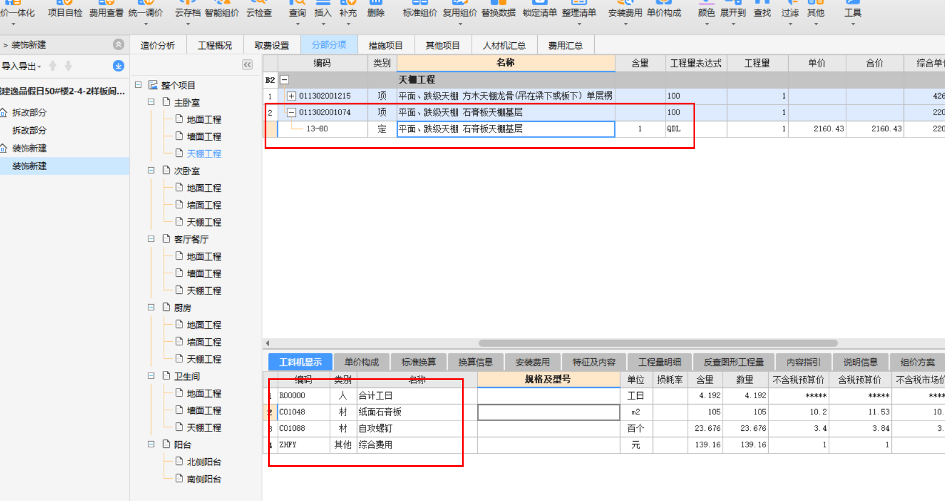The height and width of the screenshot is (501, 945).
Task: Click the 整个项目 project icon
Action: click(x=153, y=85)
